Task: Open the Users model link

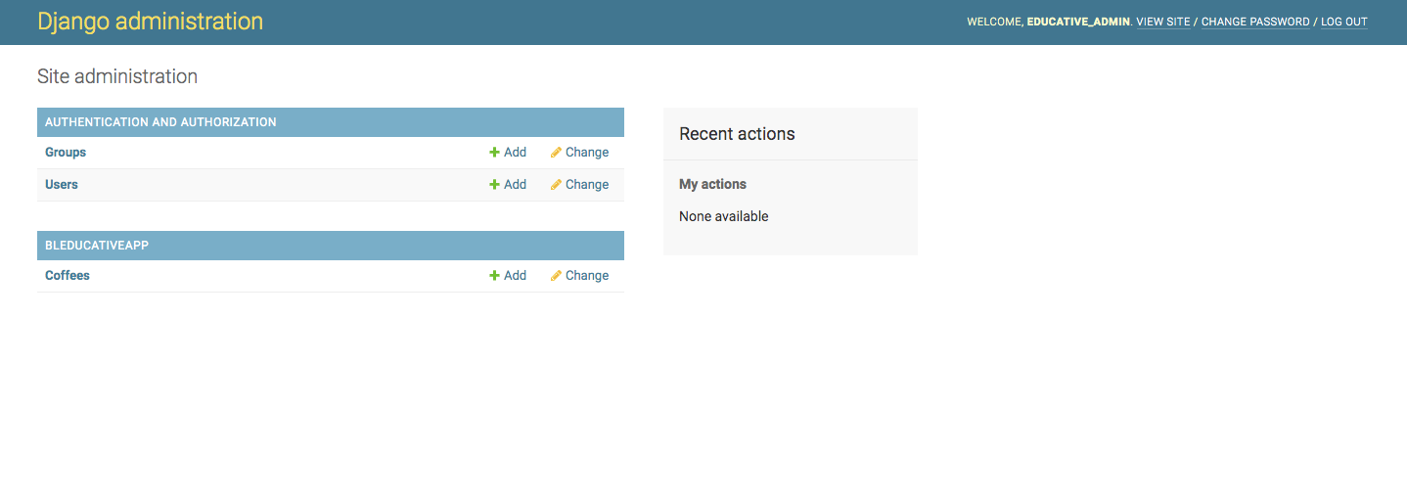Action: pos(62,185)
